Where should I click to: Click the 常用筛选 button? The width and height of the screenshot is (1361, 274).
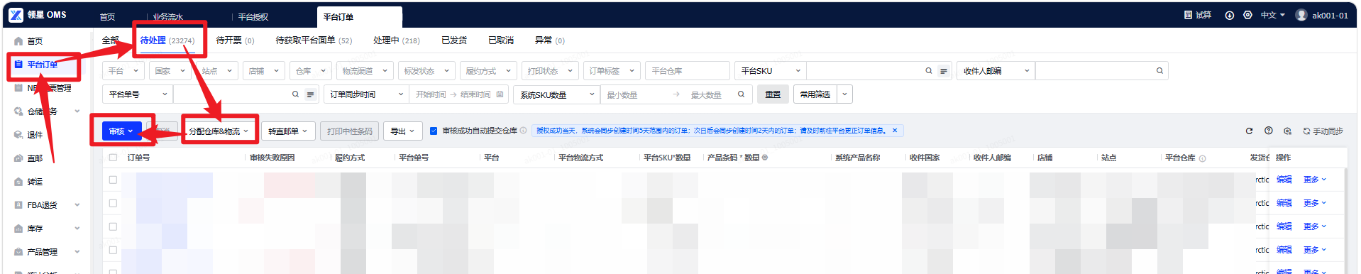(x=815, y=94)
